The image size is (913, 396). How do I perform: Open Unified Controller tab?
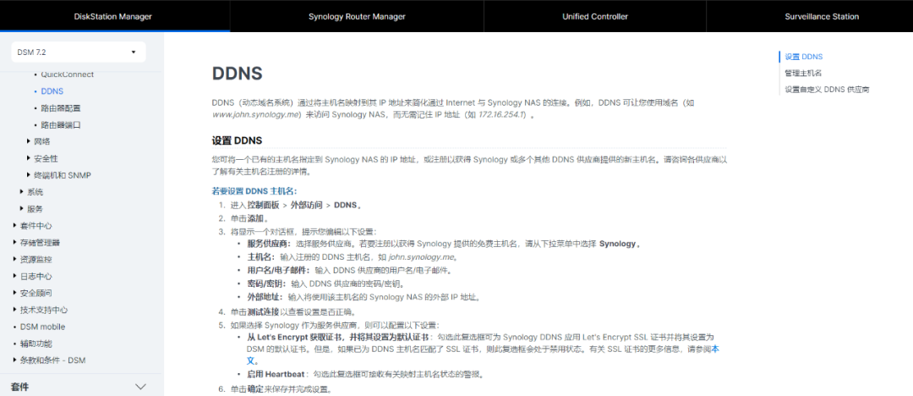point(595,16)
